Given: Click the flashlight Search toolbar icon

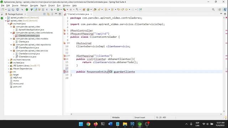Looking at the screenshot, I should pos(99,10).
